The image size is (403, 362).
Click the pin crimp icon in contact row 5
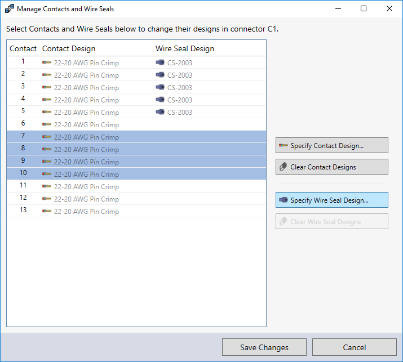tap(47, 112)
